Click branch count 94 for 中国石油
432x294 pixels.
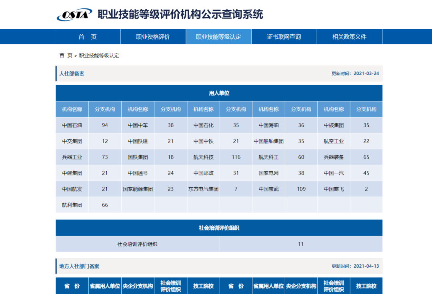(105, 125)
